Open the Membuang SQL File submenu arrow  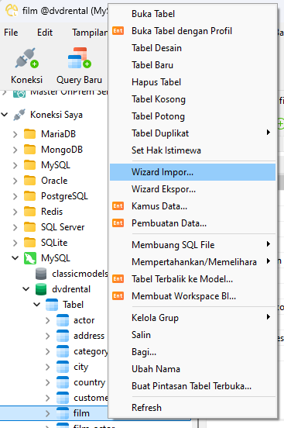269,244
